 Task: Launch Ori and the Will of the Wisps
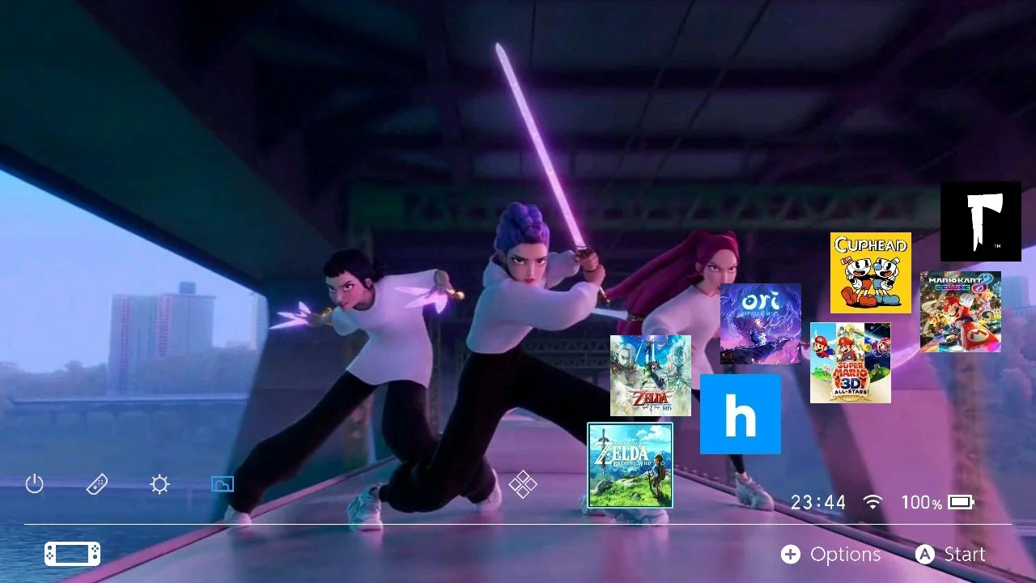pos(761,324)
